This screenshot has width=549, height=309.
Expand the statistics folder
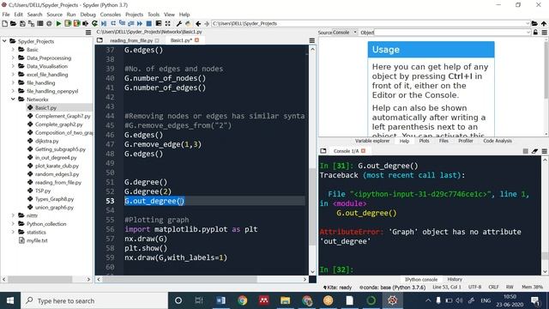pyautogui.click(x=13, y=233)
